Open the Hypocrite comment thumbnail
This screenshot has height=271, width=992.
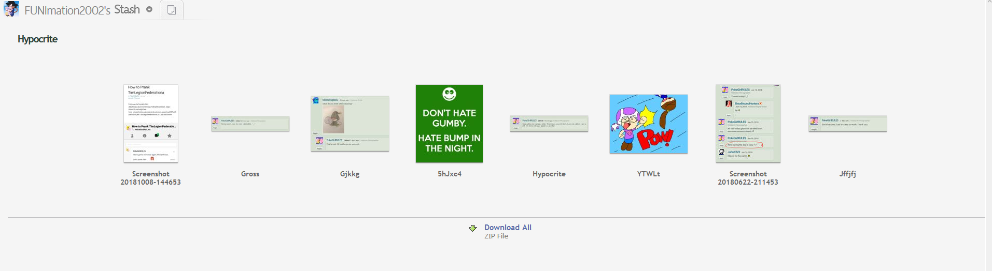[x=549, y=124]
